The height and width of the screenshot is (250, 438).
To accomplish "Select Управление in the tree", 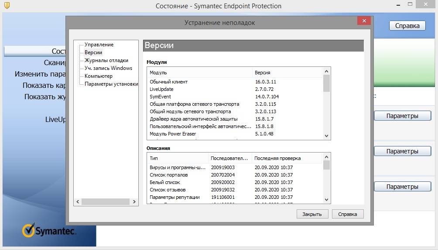I will pos(99,45).
